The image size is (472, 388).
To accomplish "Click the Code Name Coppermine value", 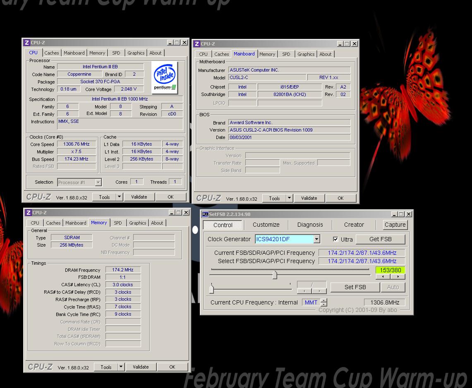I will (79, 74).
